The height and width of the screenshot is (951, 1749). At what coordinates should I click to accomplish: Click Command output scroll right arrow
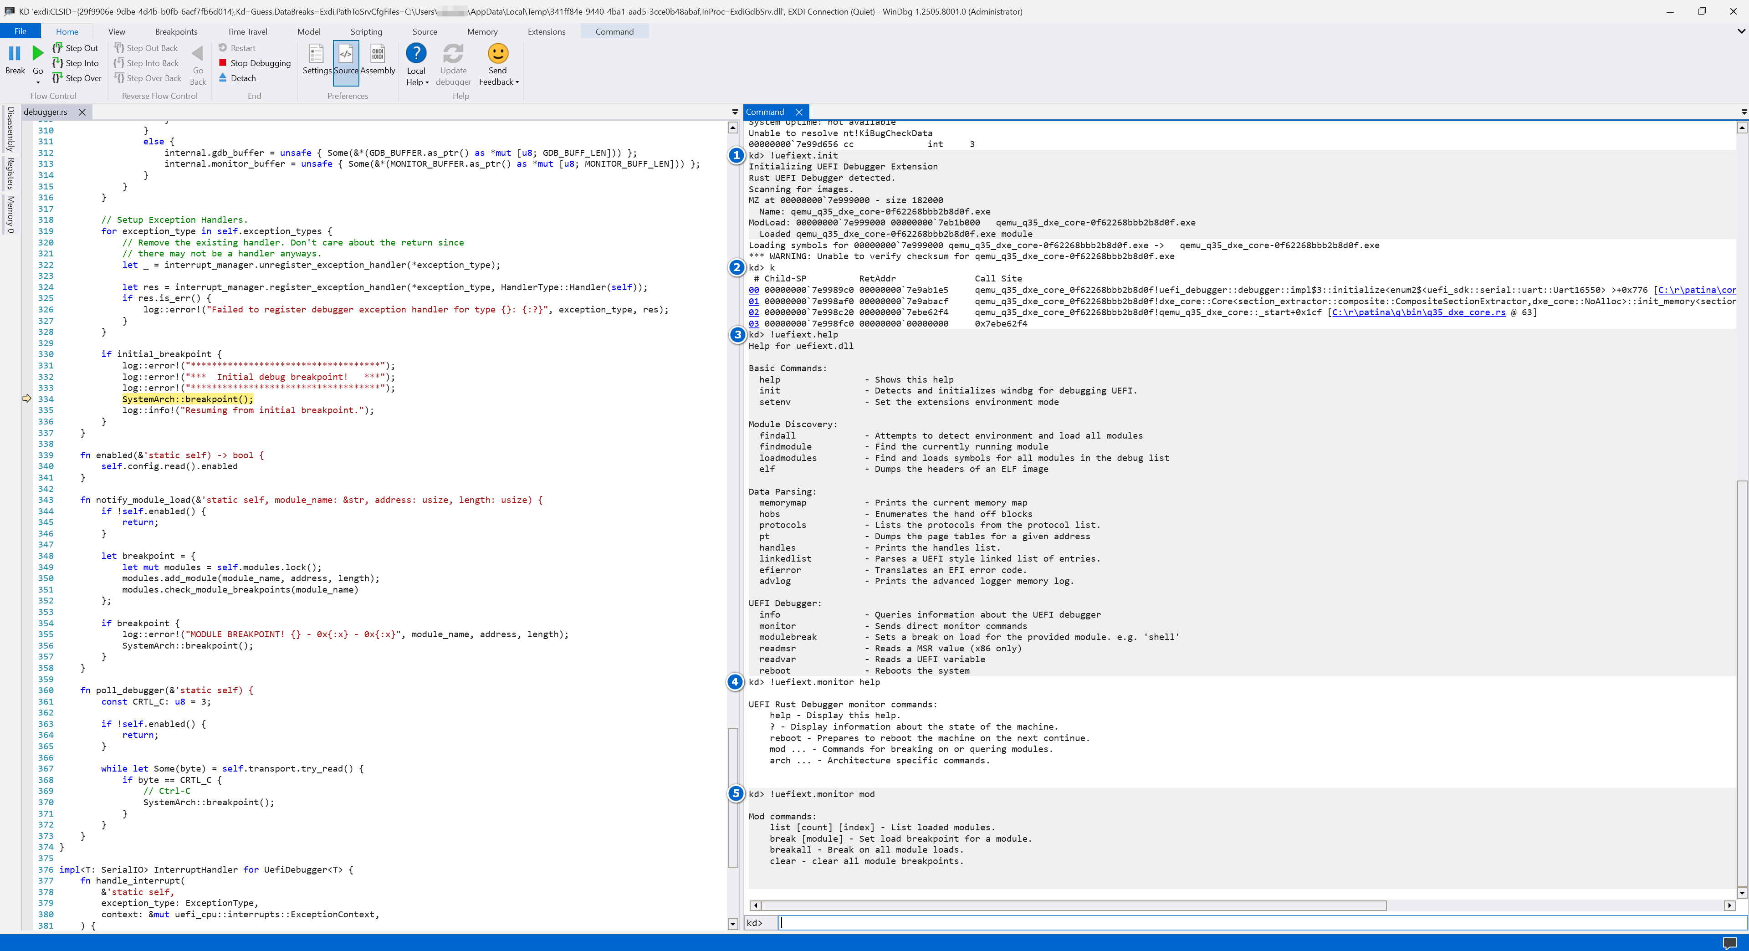click(x=1729, y=905)
